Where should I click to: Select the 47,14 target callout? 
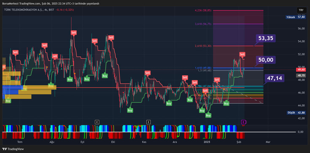point(275,78)
